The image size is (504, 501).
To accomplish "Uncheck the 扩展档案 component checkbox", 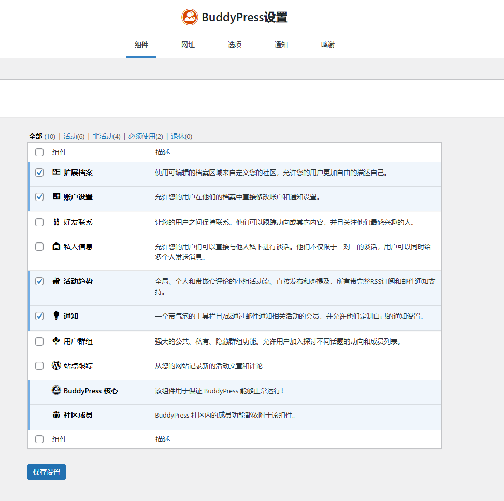I will tap(39, 173).
